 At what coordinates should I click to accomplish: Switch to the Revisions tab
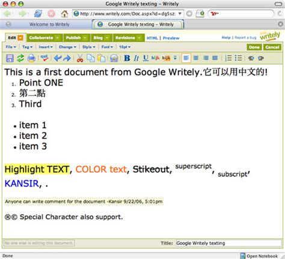coord(125,38)
